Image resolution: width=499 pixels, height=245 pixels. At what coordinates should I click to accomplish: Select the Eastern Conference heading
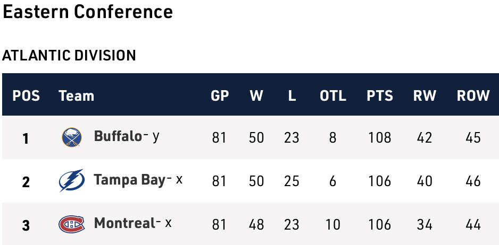[88, 12]
